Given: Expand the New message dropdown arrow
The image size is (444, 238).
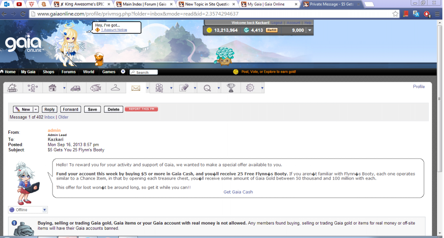Looking at the screenshot, I should pos(36,109).
